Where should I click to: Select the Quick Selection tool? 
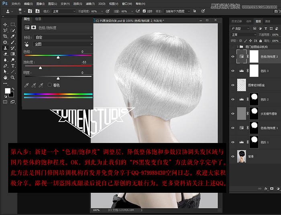pos(12,30)
